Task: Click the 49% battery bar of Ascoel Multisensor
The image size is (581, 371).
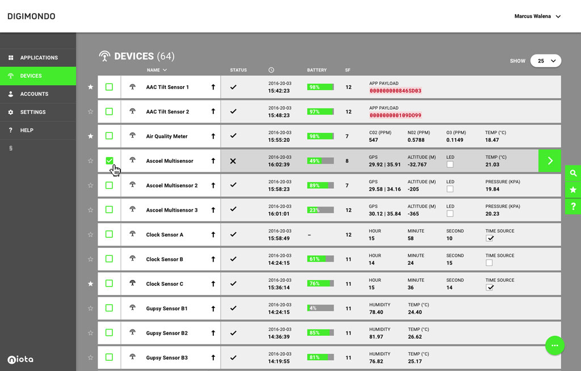Action: [320, 161]
